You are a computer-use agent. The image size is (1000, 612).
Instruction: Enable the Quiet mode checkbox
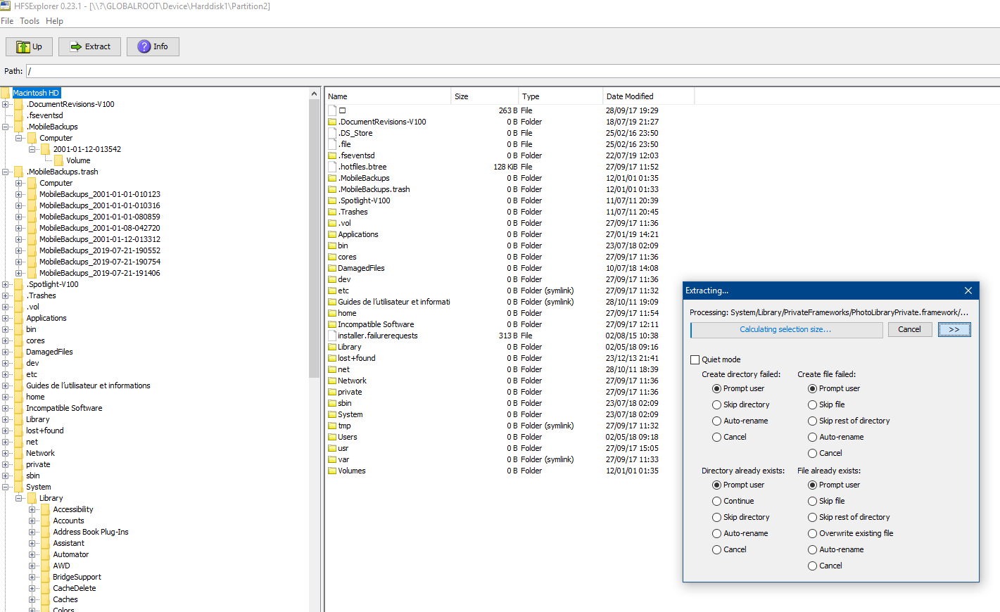695,359
